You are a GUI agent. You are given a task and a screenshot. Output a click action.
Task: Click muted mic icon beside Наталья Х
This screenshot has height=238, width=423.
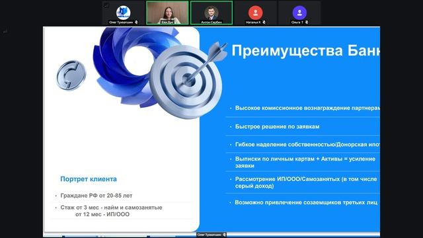(x=264, y=22)
